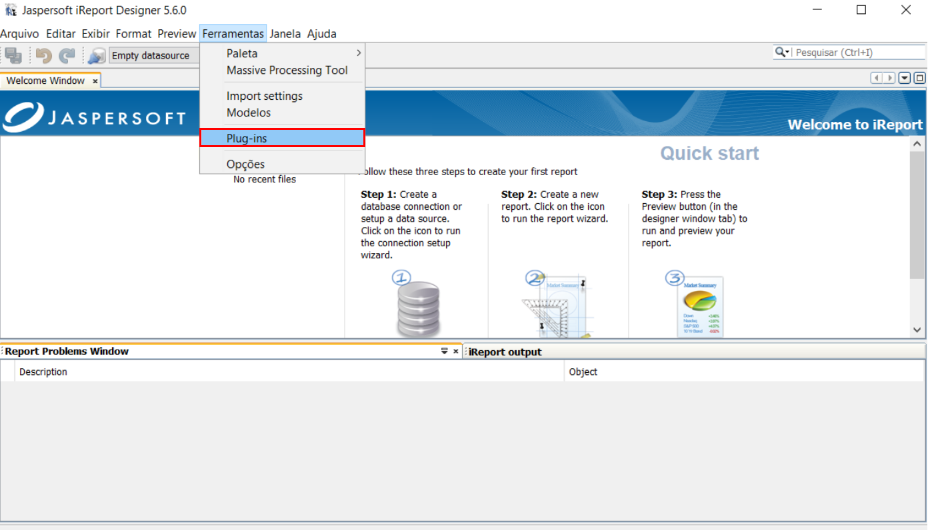Open the report datasources icon in toolbar
The image size is (928, 530).
coord(97,56)
